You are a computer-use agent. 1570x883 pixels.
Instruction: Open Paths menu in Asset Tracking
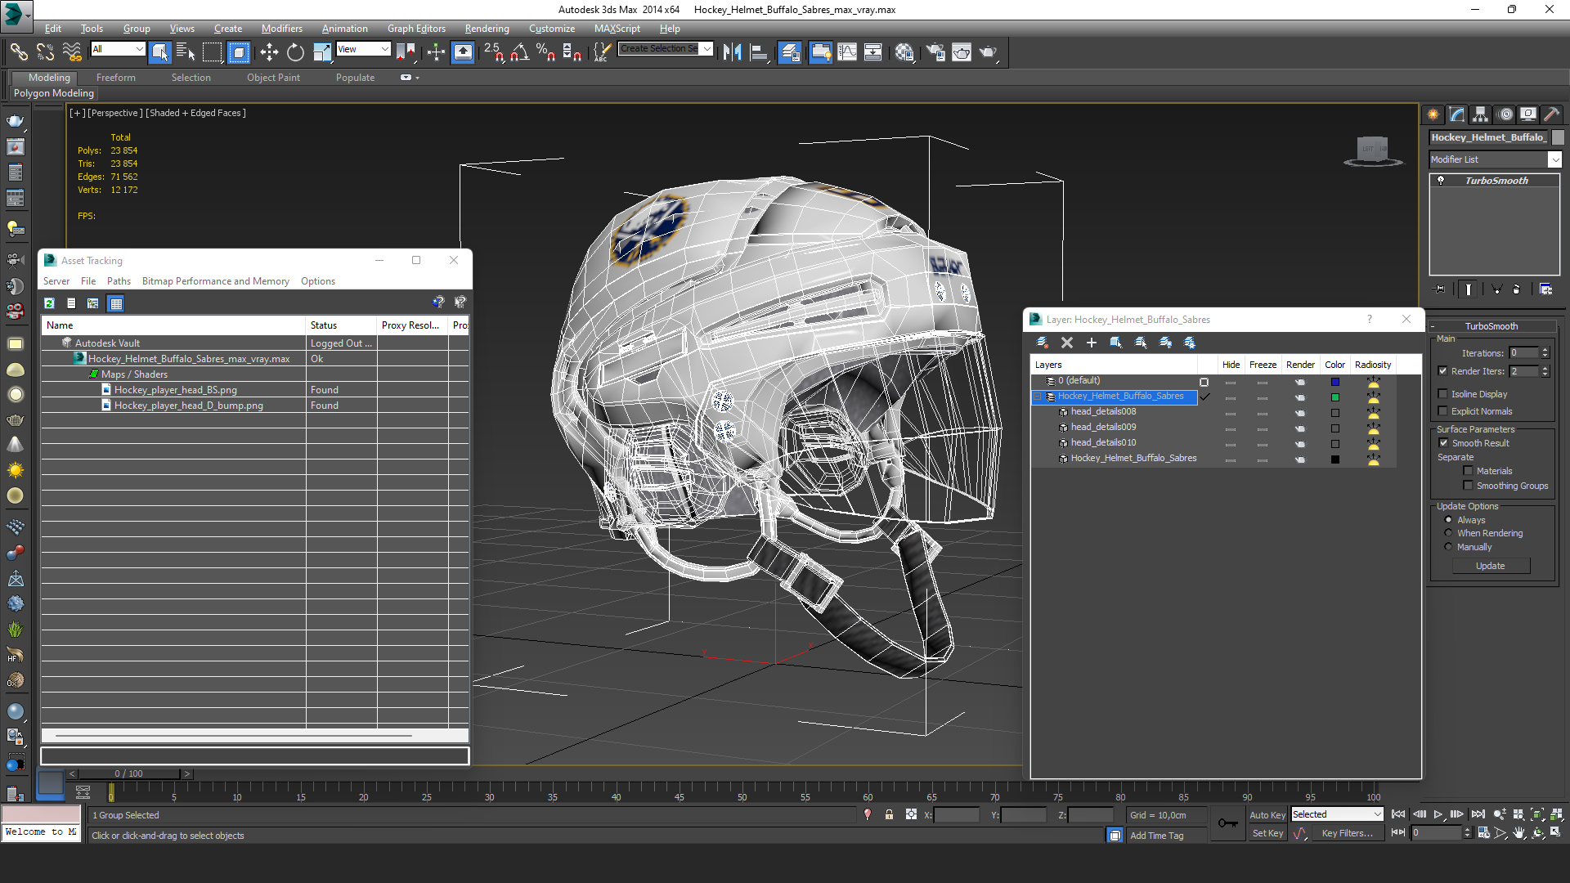click(119, 281)
